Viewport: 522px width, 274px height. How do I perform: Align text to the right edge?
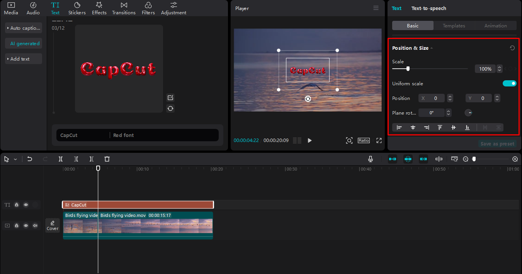(x=426, y=128)
